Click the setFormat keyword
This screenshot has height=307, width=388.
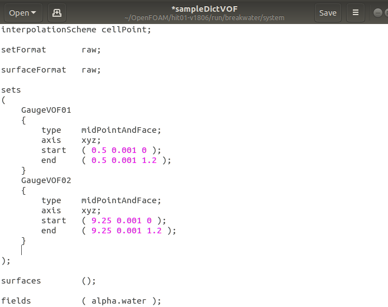tap(23, 49)
